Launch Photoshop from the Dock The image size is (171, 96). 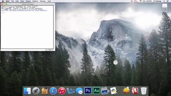(88, 91)
